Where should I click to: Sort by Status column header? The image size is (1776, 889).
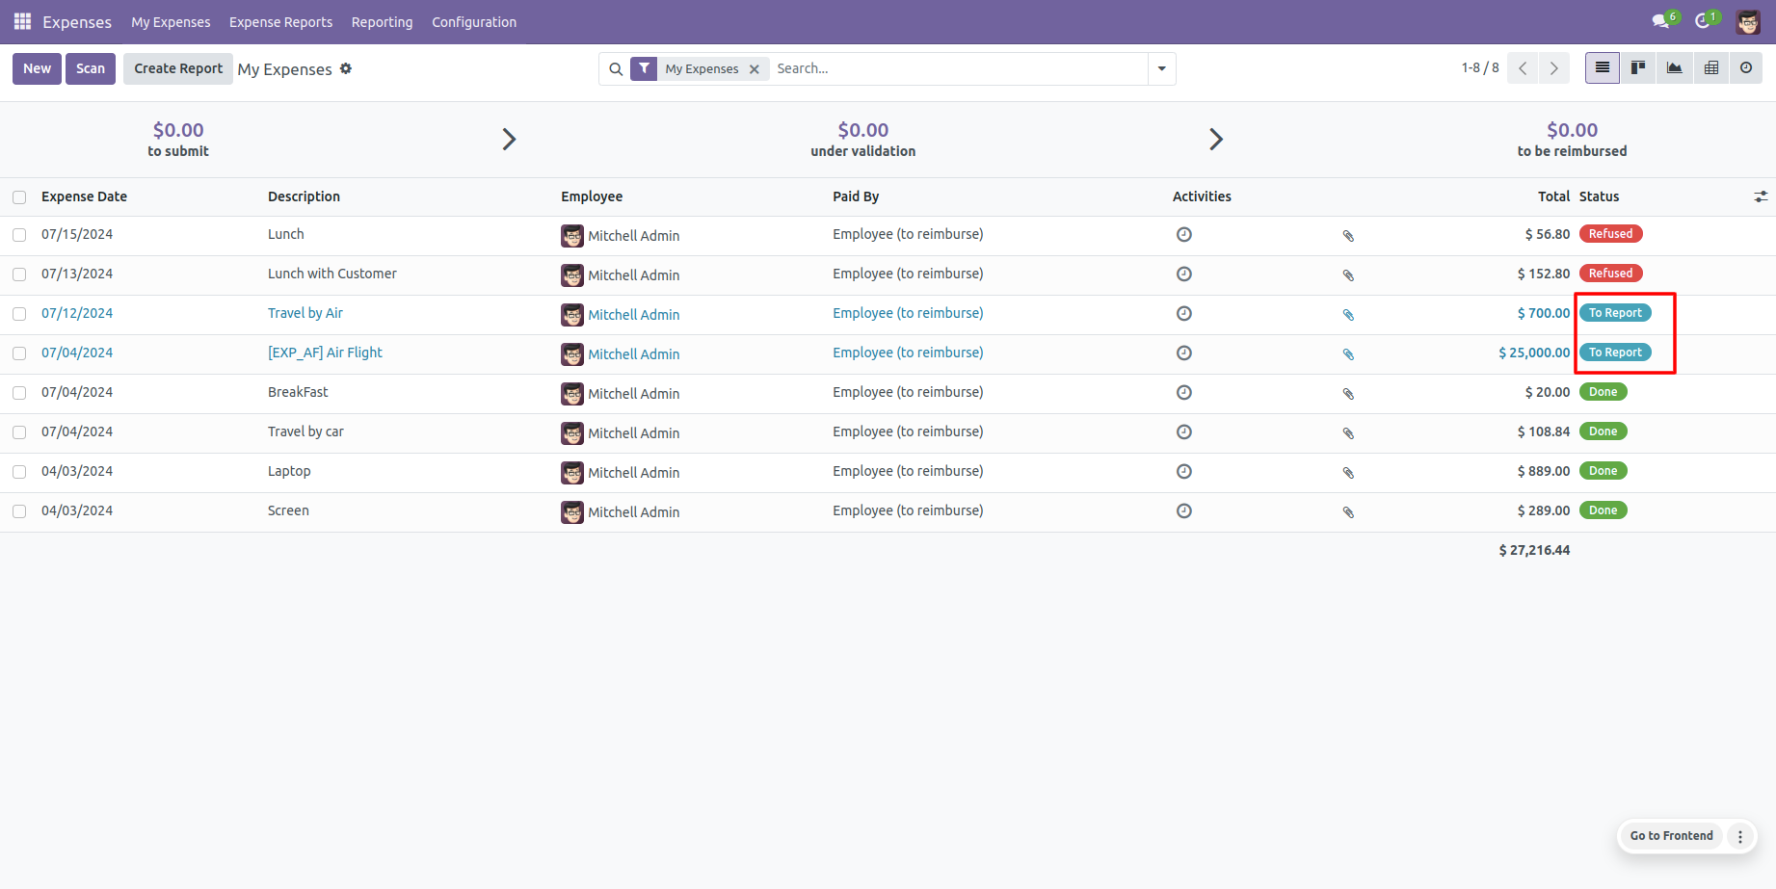tap(1599, 196)
